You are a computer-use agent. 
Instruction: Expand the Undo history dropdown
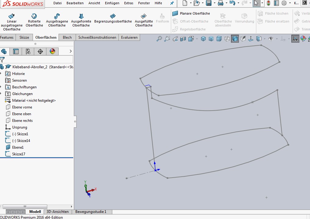238,3
